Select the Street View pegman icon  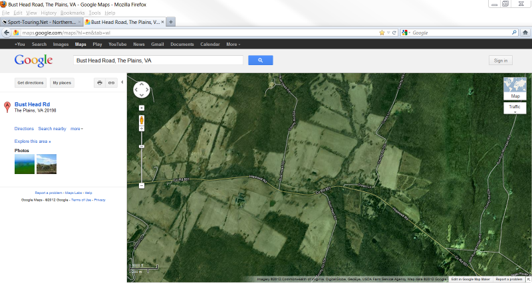[142, 120]
